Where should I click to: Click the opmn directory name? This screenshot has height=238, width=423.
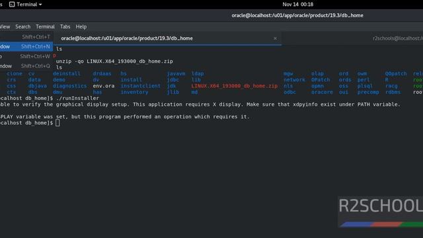317,86
